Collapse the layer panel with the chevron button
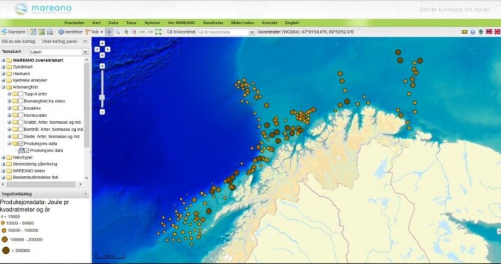The height and width of the screenshot is (264, 501). click(x=84, y=42)
